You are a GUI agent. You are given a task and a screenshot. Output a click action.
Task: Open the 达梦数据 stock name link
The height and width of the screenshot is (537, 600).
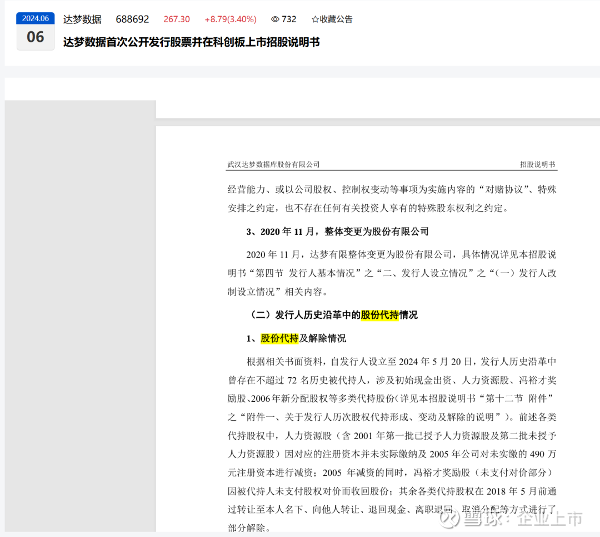(82, 19)
